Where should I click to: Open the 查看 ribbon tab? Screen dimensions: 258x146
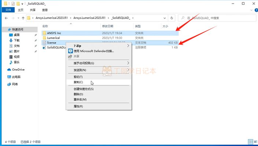point(45,10)
